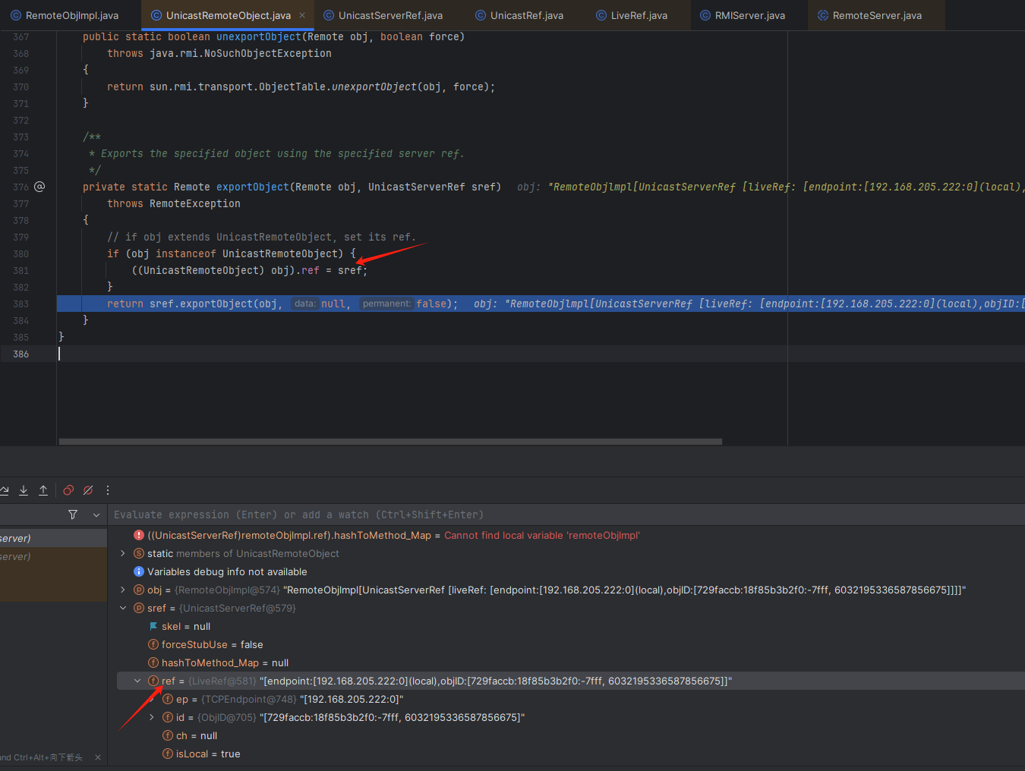The height and width of the screenshot is (771, 1025).
Task: Open the debug toolbar three-dot more menu
Action: (x=108, y=490)
